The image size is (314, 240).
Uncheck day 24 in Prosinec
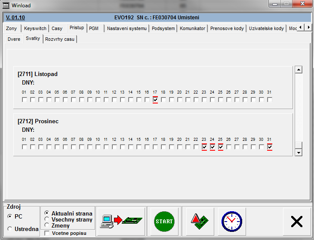click(212, 147)
